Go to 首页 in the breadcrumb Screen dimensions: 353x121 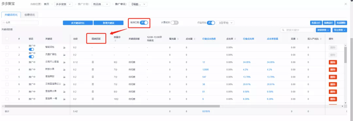pos(46,4)
